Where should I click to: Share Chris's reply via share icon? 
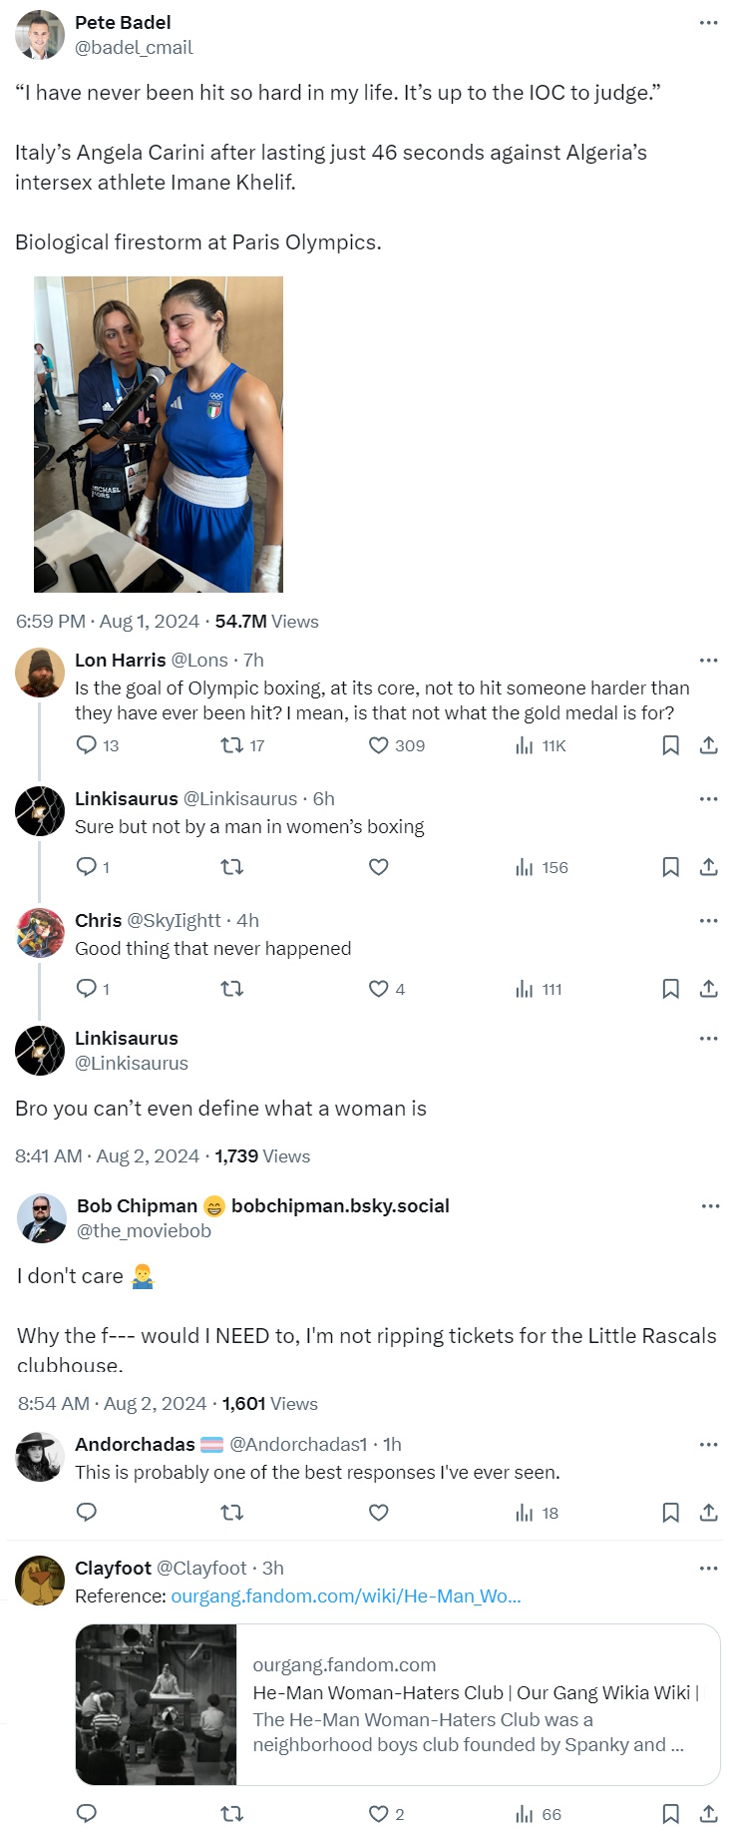click(x=708, y=989)
